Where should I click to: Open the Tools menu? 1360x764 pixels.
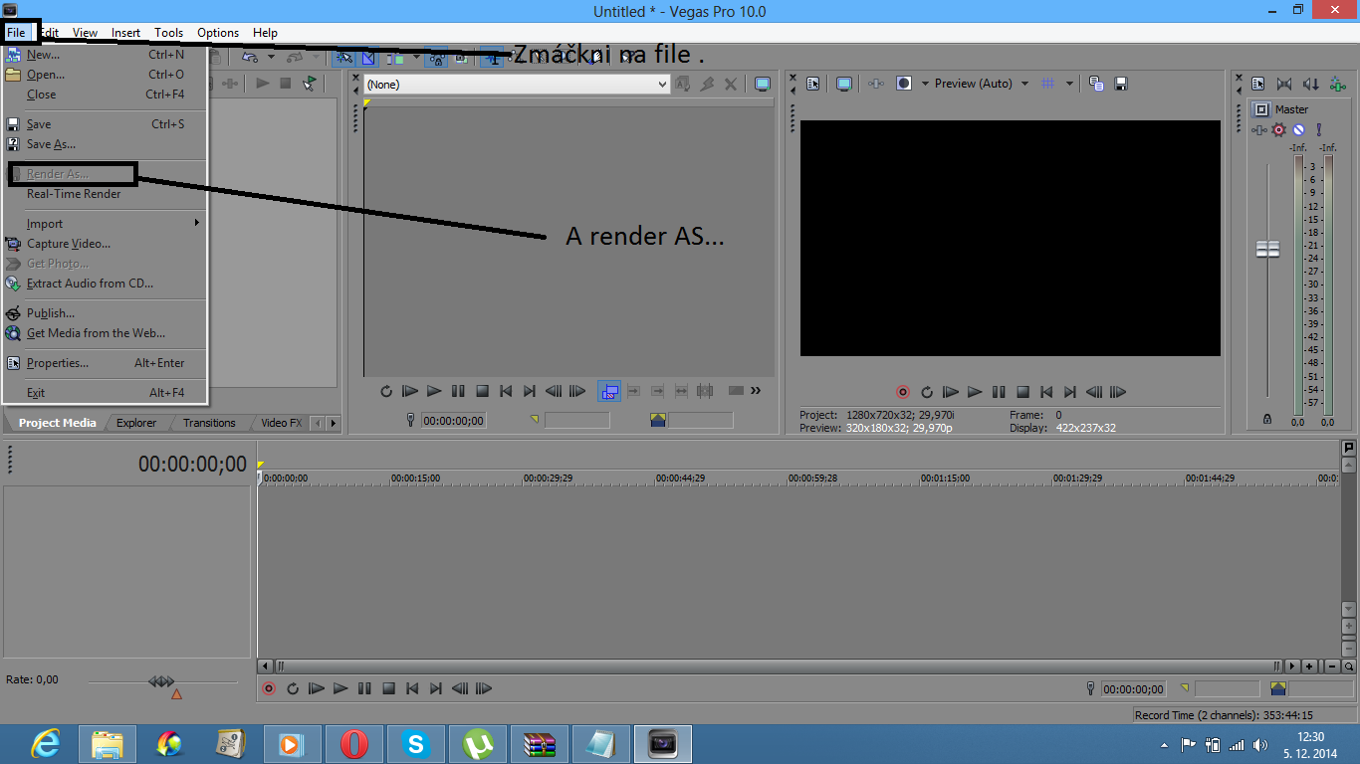click(169, 33)
